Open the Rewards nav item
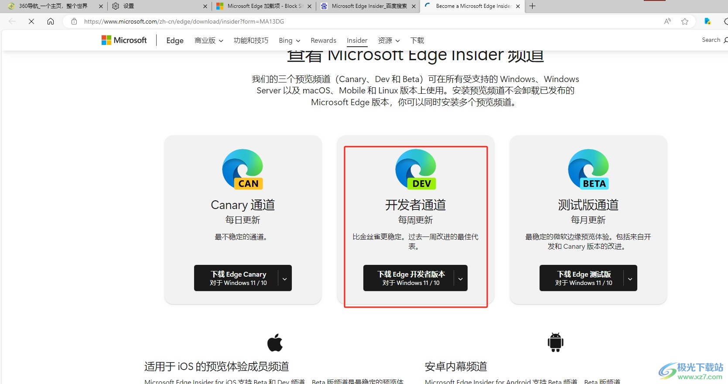Screen dimensions: 728x384 [x=323, y=40]
